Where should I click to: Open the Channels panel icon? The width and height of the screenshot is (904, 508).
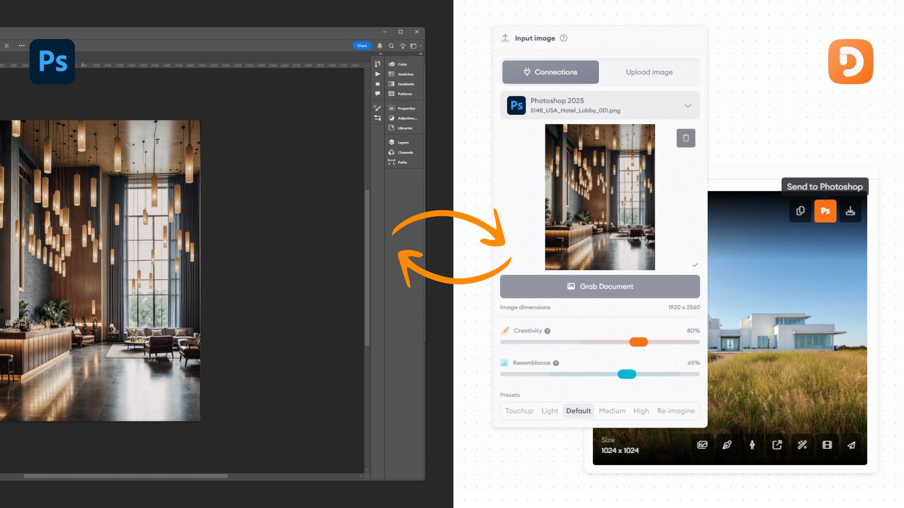point(392,152)
